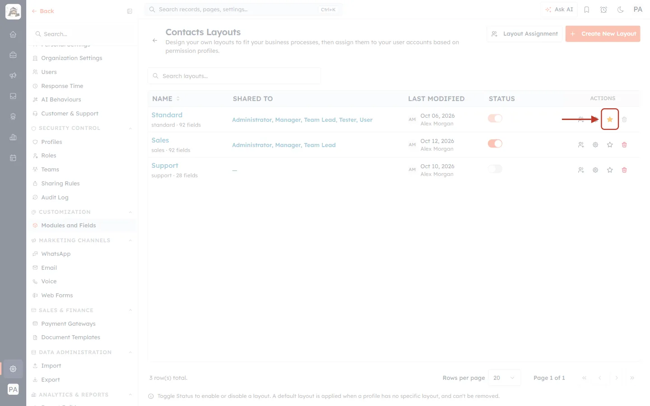This screenshot has height=406, width=650.
Task: Delete the Sales layout trash icon
Action: (x=624, y=145)
